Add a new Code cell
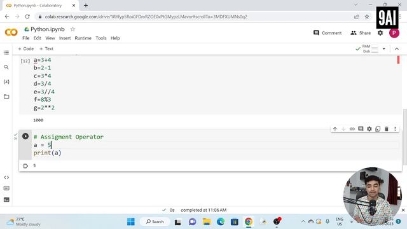407x229 pixels. [25, 49]
